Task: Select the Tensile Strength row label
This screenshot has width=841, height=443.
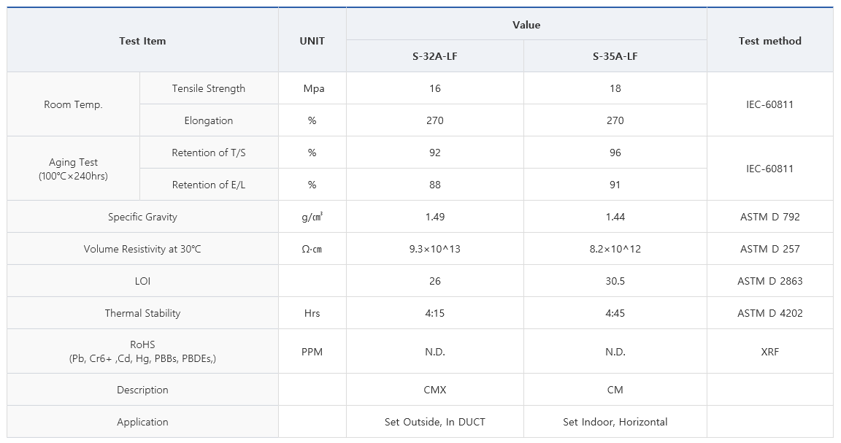Action: point(209,88)
